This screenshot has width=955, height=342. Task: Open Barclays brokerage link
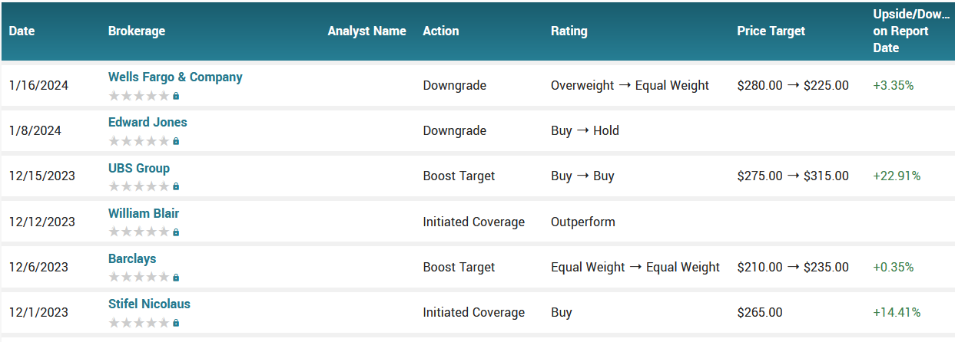point(132,258)
